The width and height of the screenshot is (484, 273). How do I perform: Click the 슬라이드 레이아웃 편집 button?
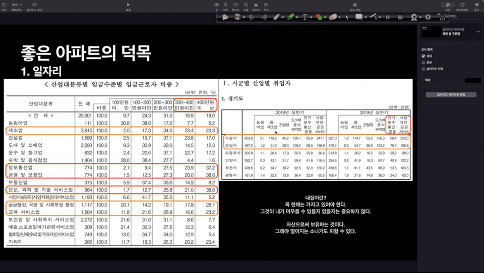pos(451,95)
